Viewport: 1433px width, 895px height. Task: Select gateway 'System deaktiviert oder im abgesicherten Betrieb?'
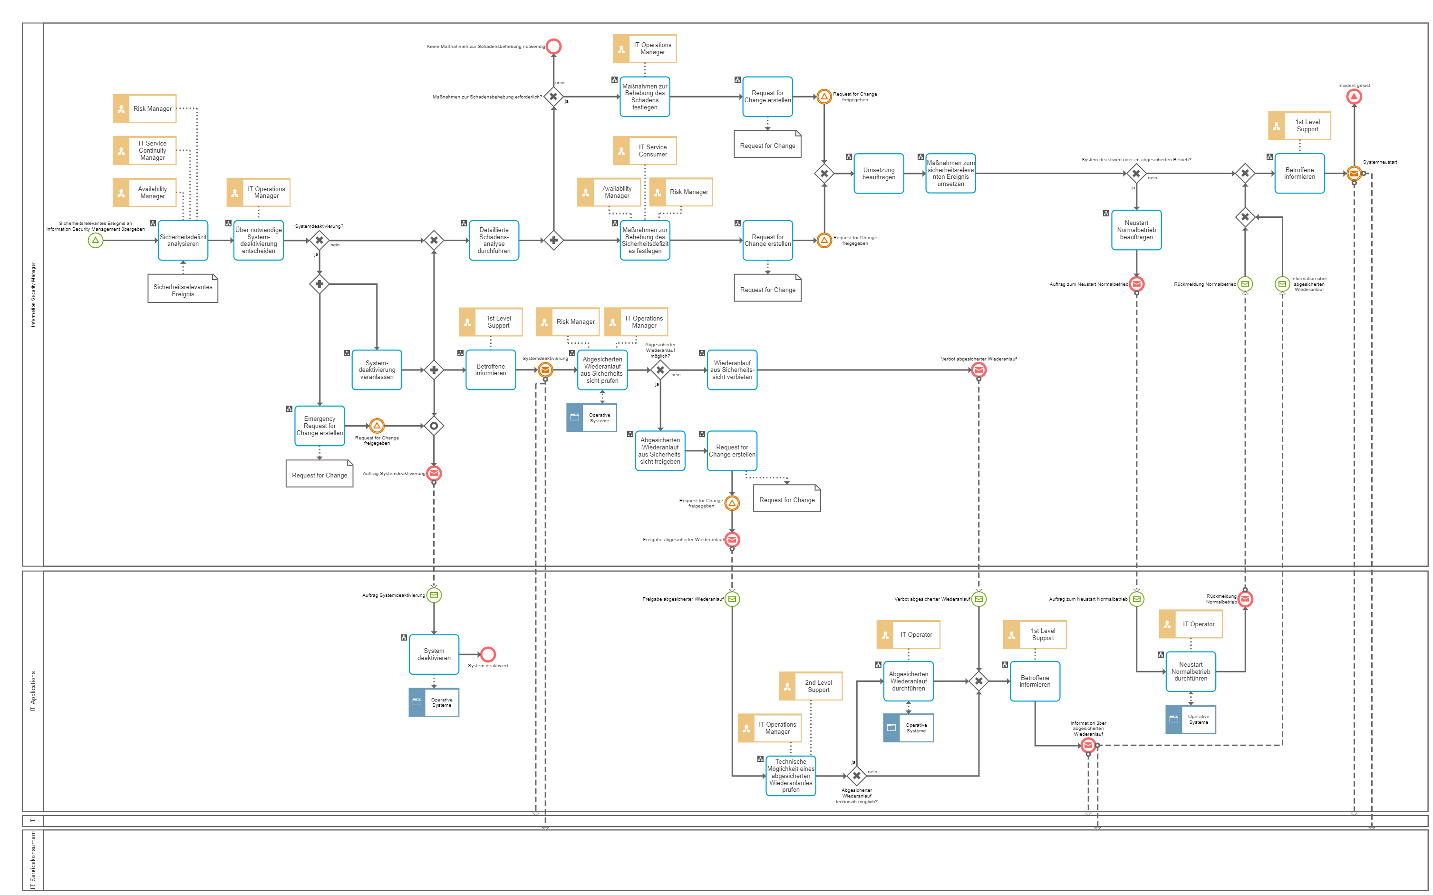tap(1136, 174)
